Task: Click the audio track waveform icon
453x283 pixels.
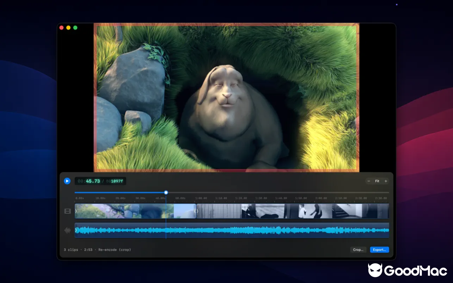Action: click(x=68, y=230)
